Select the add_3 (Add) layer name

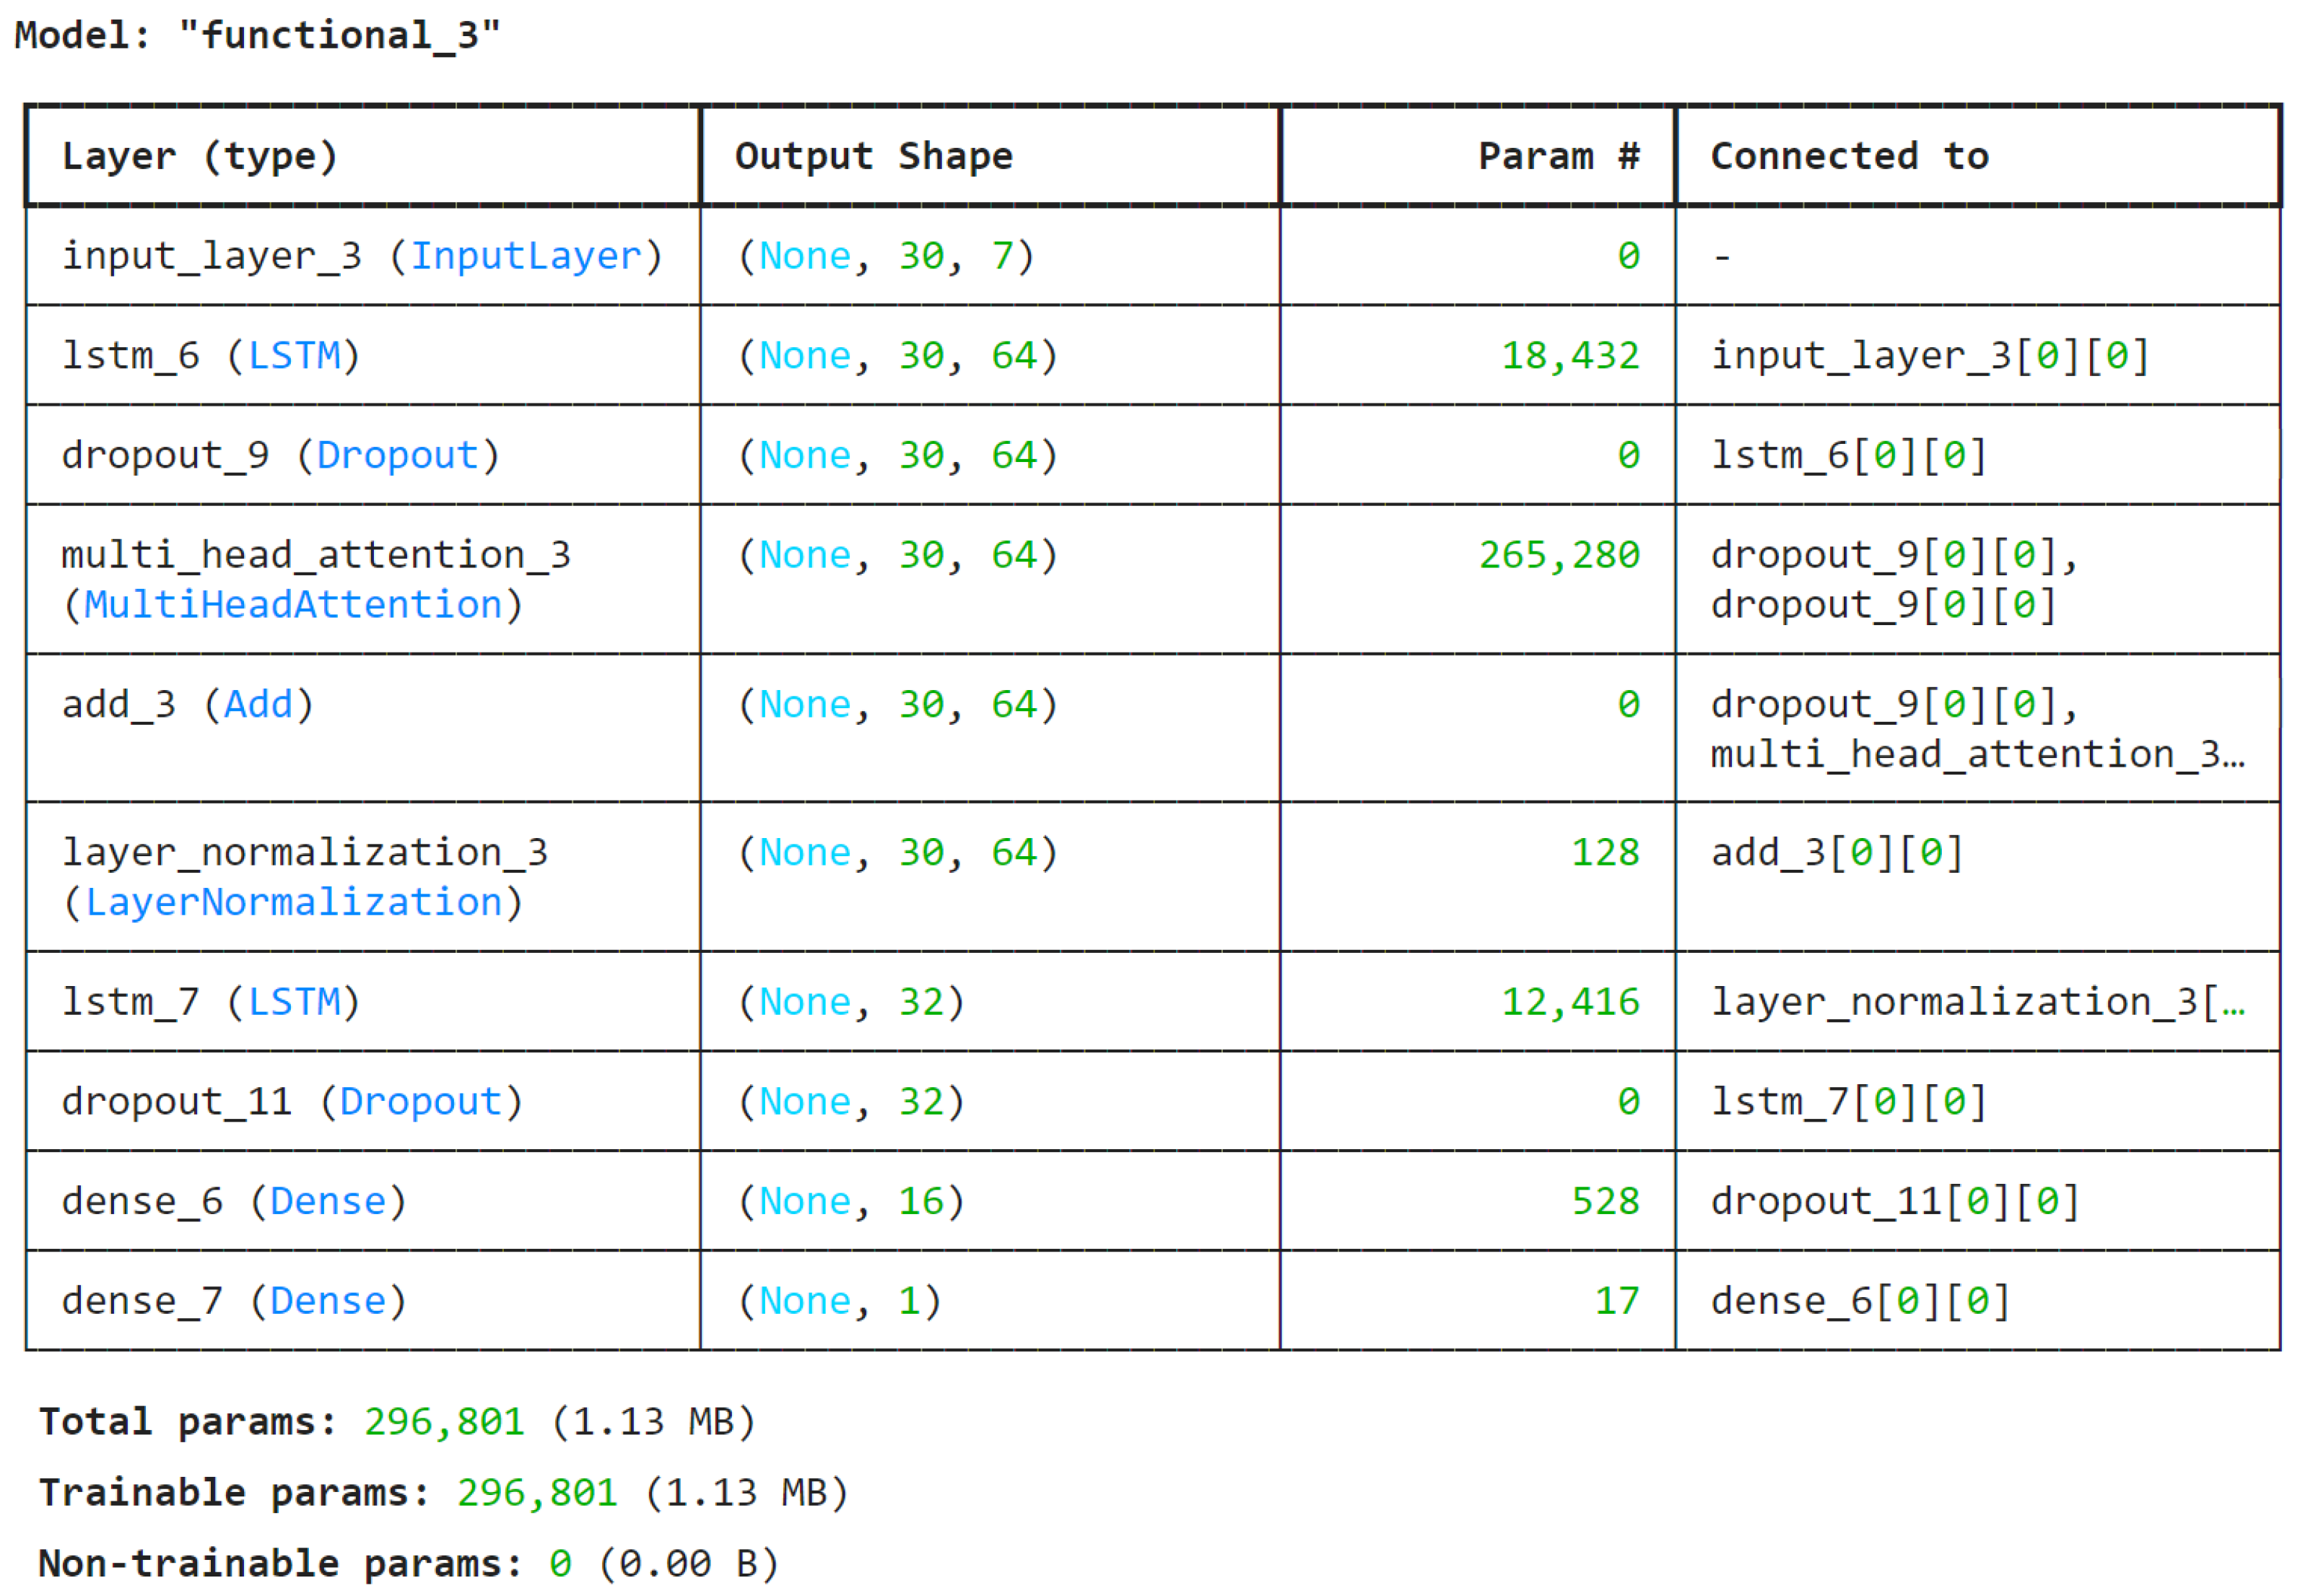(x=188, y=705)
